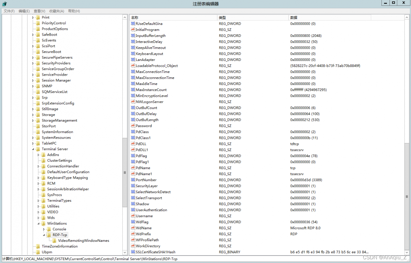The height and width of the screenshot is (263, 411).
Task: Collapse the RDP-Tcp tree node
Action: tap(44, 235)
